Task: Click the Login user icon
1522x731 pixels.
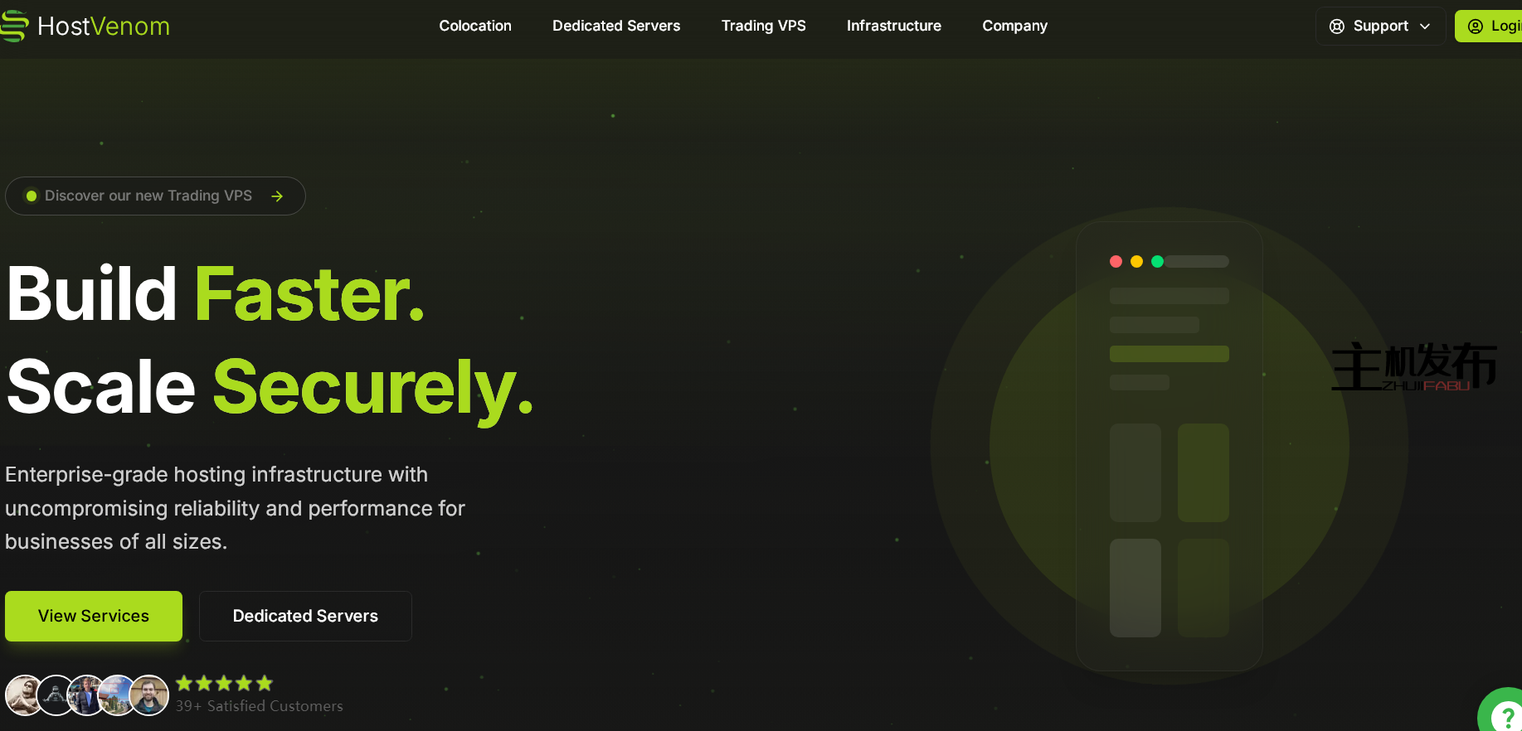Action: pos(1475,27)
